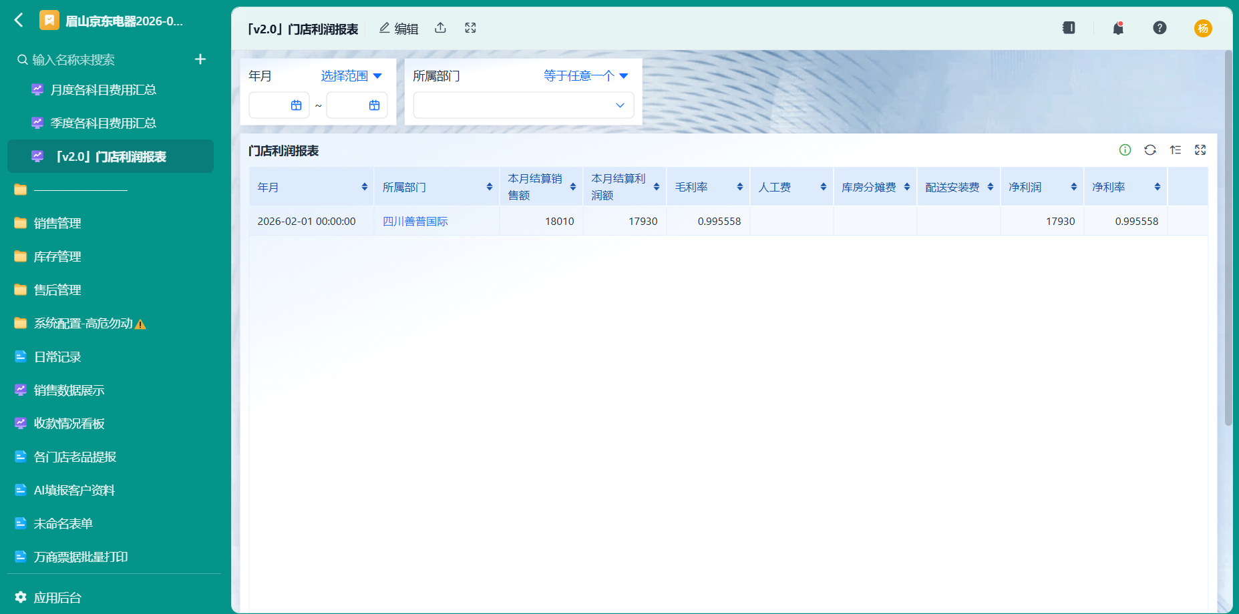Click the fullscreen icon in title bar

[470, 28]
